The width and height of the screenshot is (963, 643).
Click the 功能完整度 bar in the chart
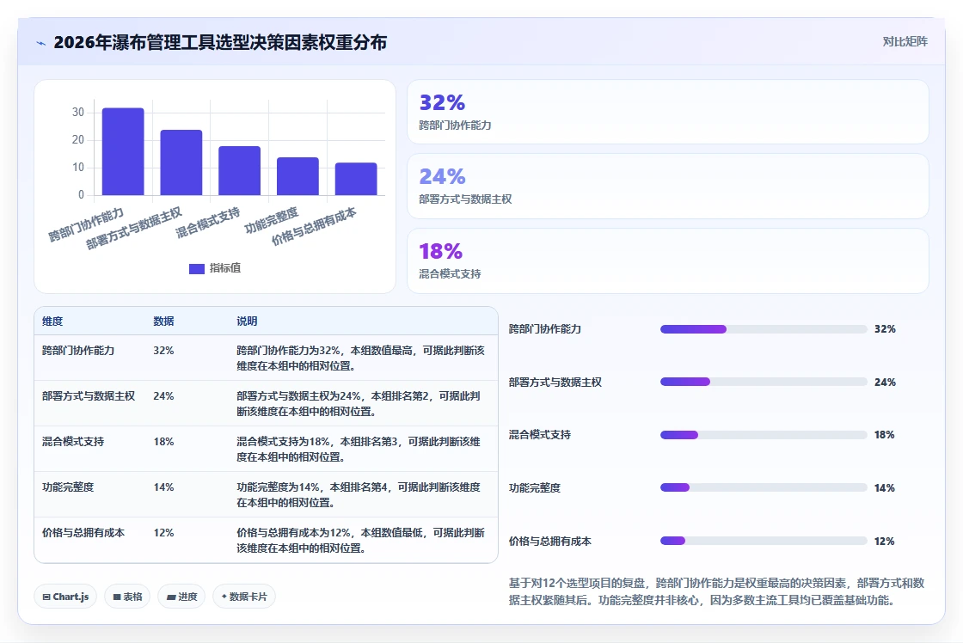point(297,176)
